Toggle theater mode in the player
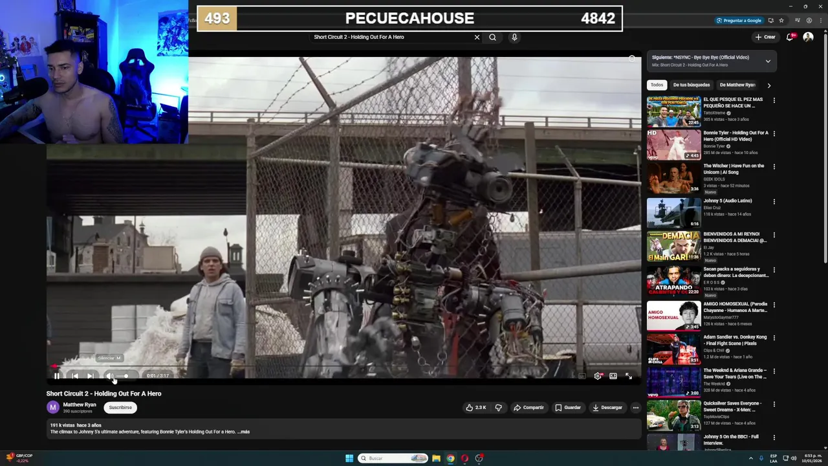 click(613, 376)
